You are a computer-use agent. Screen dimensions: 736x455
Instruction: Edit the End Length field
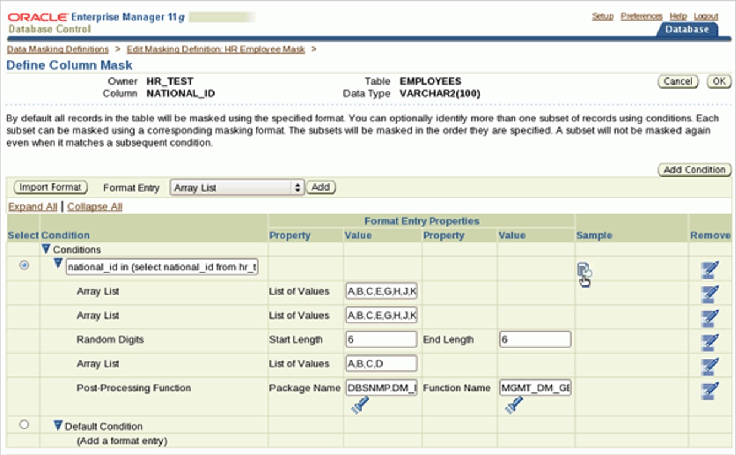coord(535,339)
